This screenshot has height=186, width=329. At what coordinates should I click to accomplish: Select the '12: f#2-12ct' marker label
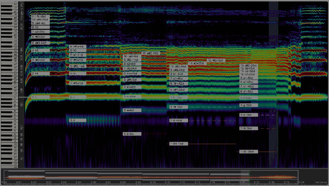(x=216, y=60)
